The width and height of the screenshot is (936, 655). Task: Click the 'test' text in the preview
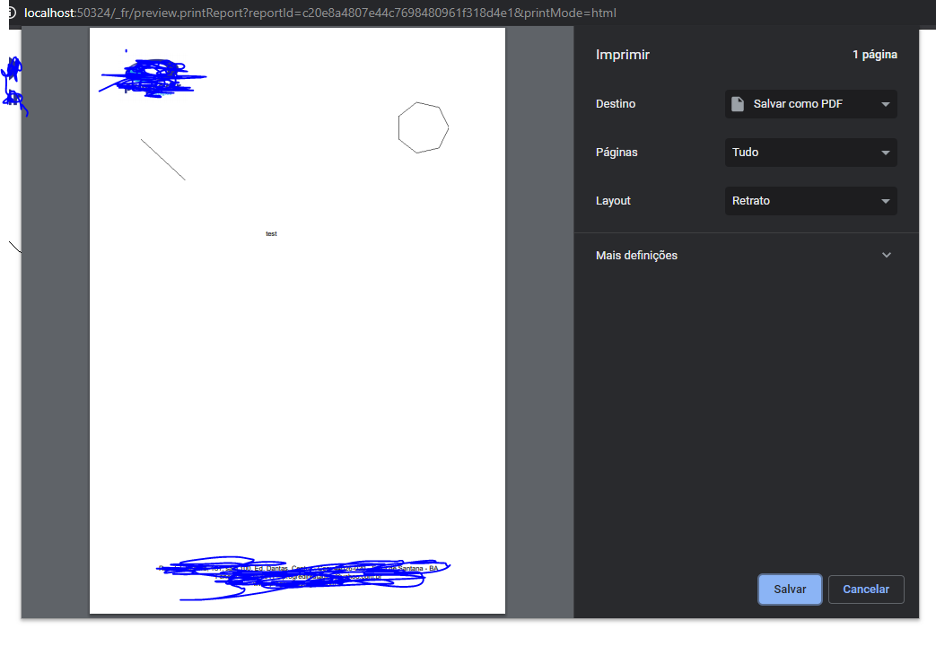point(271,233)
